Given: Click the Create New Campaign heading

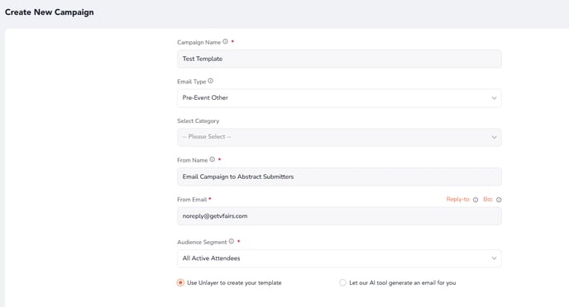Looking at the screenshot, I should [x=50, y=12].
